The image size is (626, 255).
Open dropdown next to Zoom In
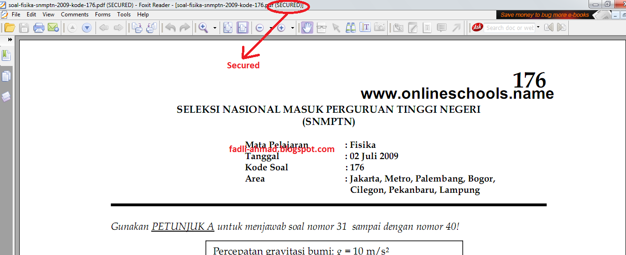tap(293, 28)
